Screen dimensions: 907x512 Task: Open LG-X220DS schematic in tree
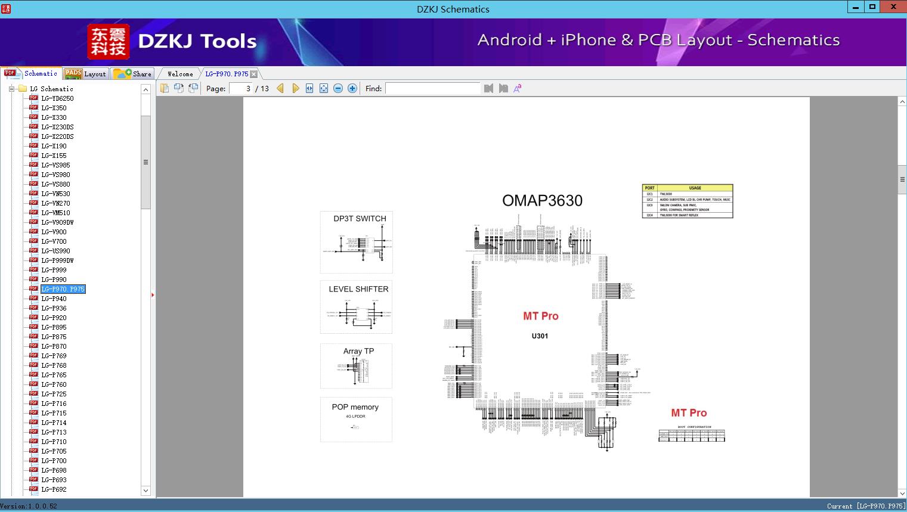[57, 136]
